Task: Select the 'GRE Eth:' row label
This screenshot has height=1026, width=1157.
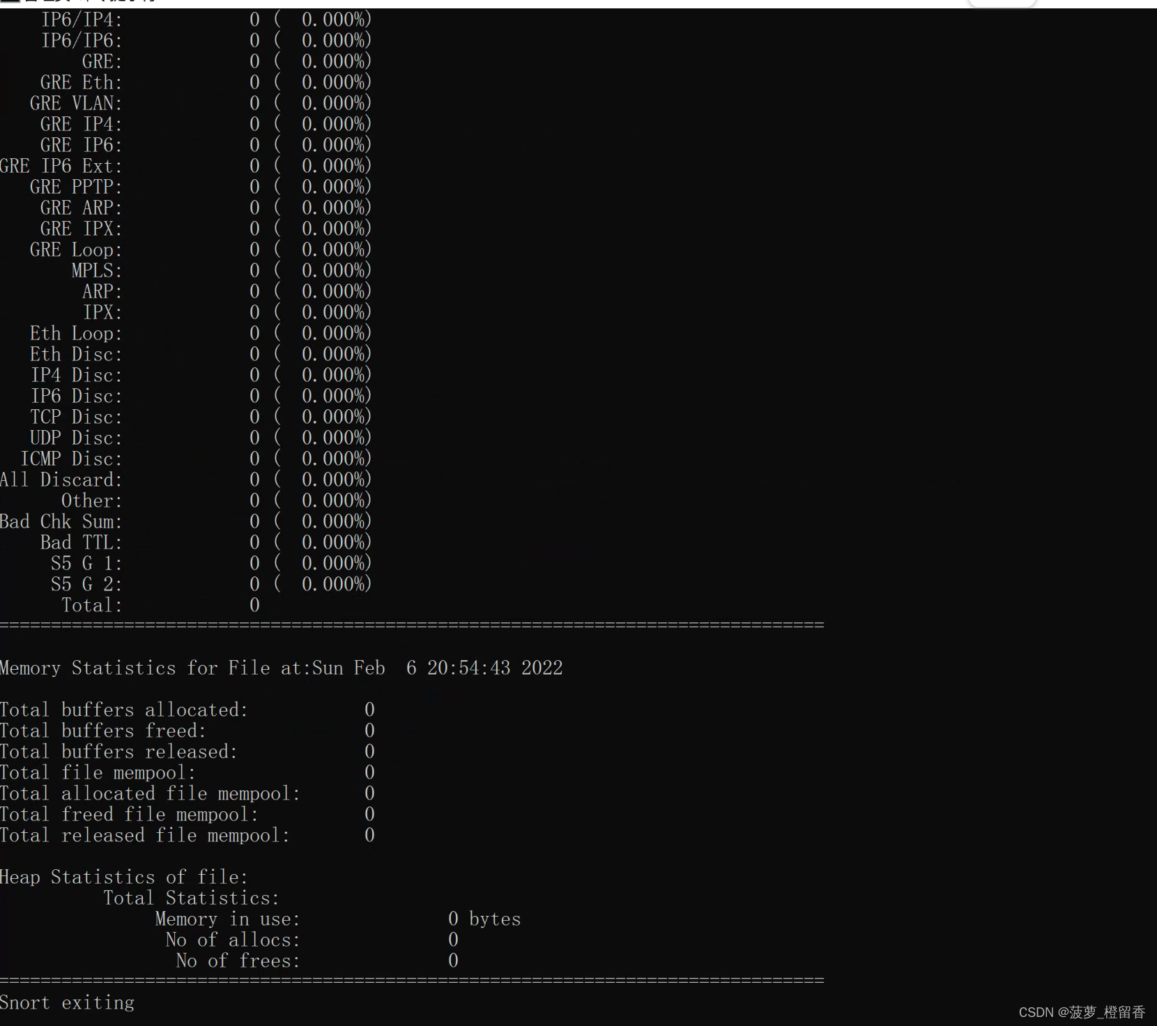Action: (82, 82)
